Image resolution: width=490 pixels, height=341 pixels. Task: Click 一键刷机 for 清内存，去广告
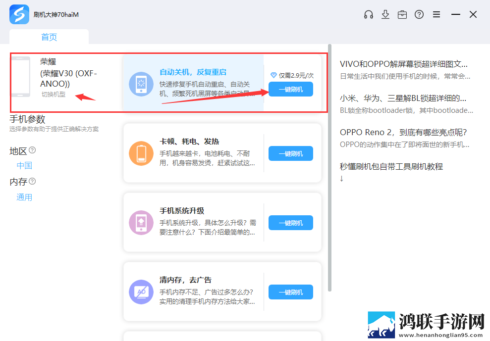point(291,292)
